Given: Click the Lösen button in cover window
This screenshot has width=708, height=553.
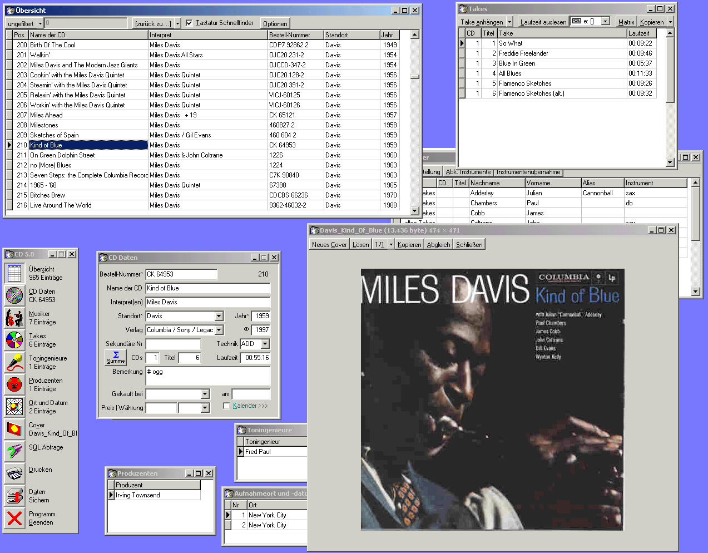Looking at the screenshot, I should click(x=360, y=244).
